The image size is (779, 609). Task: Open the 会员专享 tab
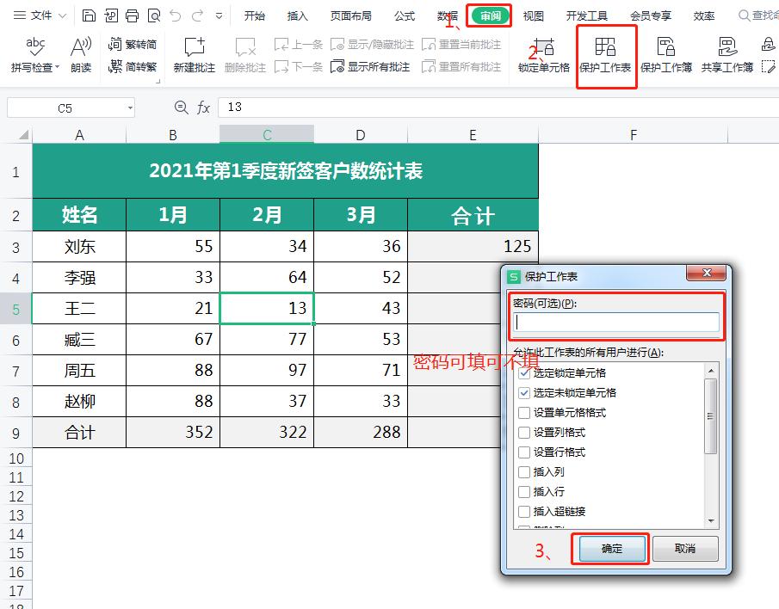coord(651,15)
